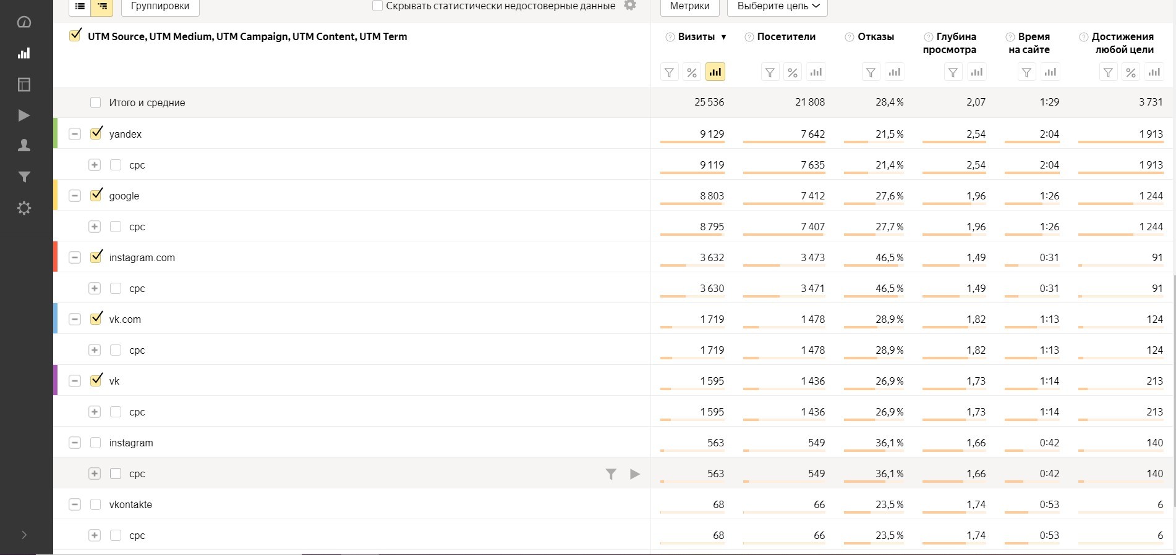Open help icon next to Визиты header
Screen dimensions: 1176x555
[x=670, y=37]
